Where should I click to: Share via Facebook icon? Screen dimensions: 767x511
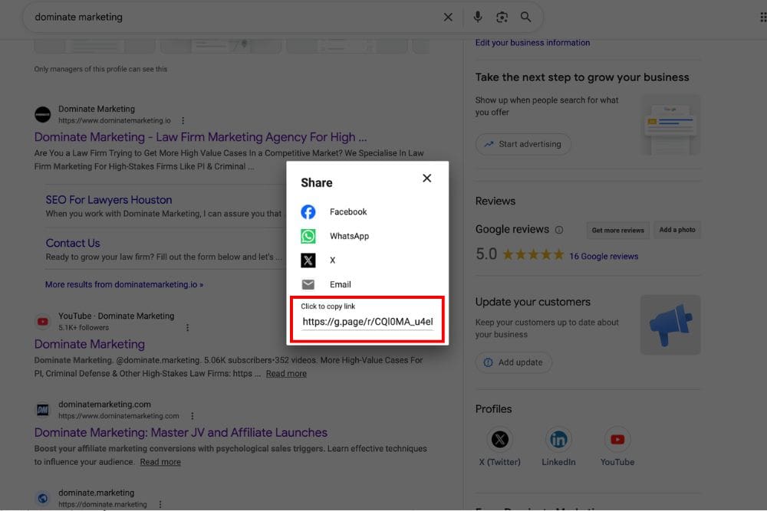pos(308,212)
